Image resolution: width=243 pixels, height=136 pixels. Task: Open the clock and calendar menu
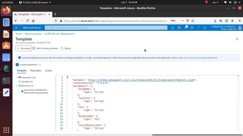point(129,2)
